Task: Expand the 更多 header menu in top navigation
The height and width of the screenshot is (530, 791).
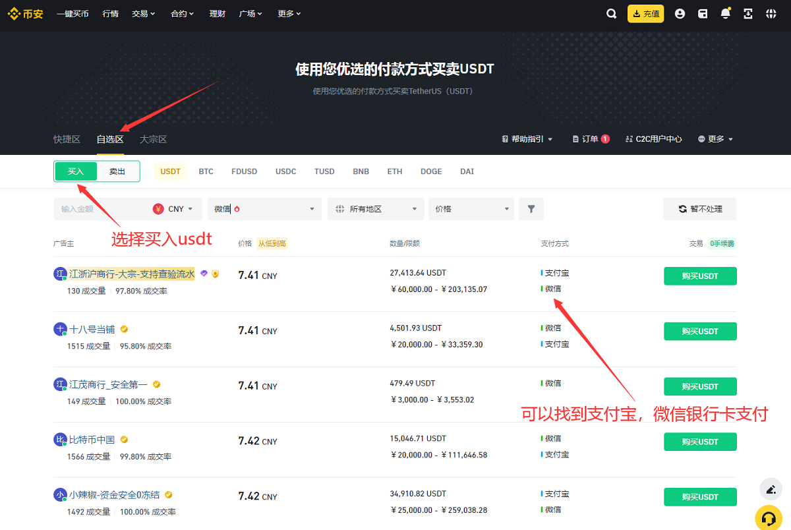Action: click(x=289, y=14)
